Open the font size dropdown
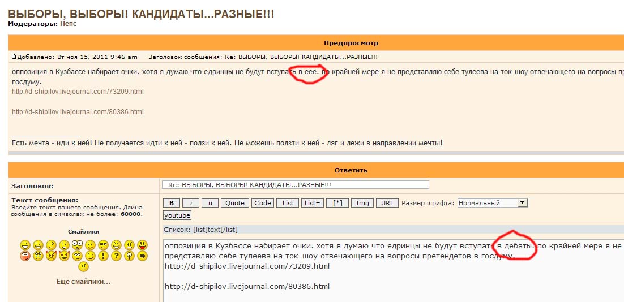 tap(492, 203)
